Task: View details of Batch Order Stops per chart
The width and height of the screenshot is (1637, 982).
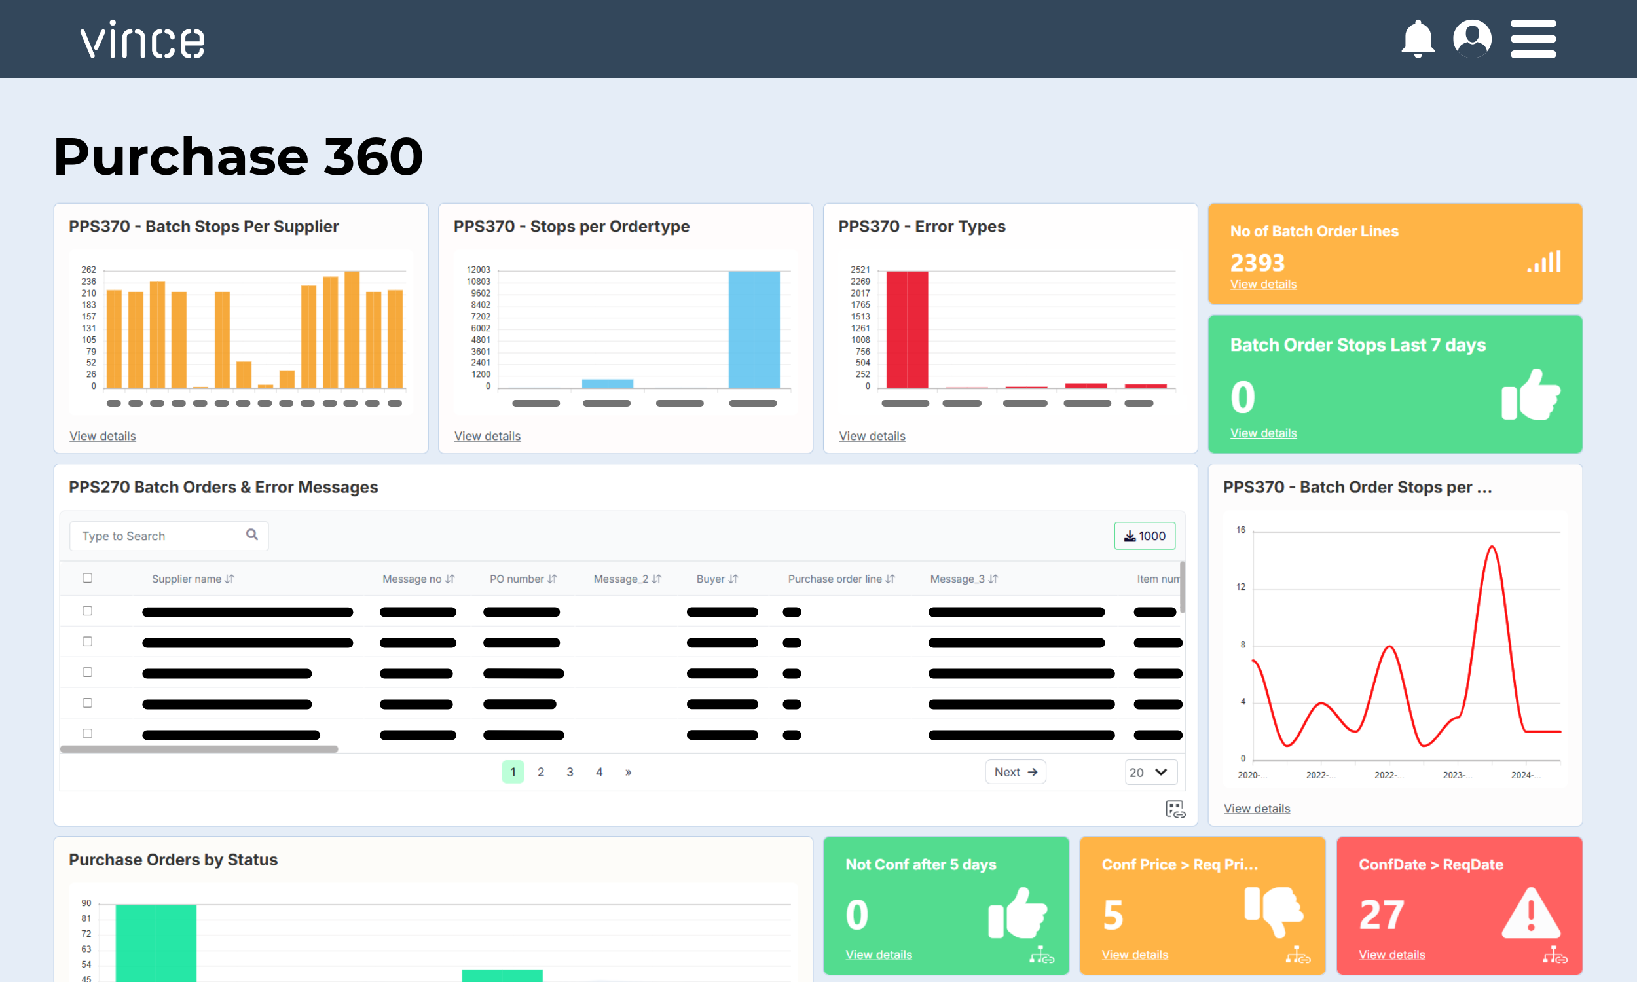Action: tap(1257, 809)
